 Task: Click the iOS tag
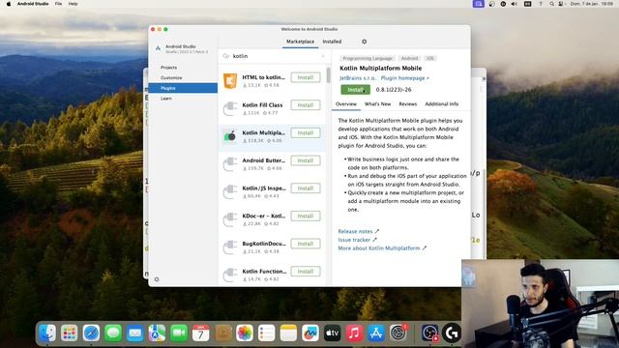coord(429,58)
